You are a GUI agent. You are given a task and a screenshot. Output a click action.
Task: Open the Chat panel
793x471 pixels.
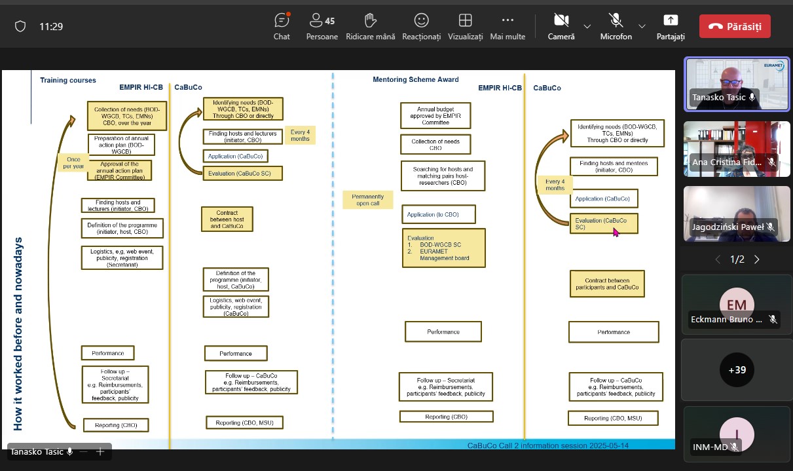pyautogui.click(x=282, y=26)
